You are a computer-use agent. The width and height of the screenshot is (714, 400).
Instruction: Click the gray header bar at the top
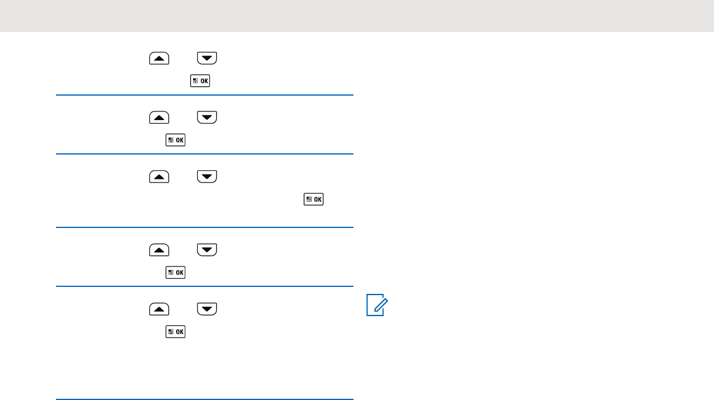tap(357, 16)
